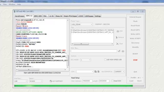
Task: Click the Store profile button
Action: coord(139,81)
